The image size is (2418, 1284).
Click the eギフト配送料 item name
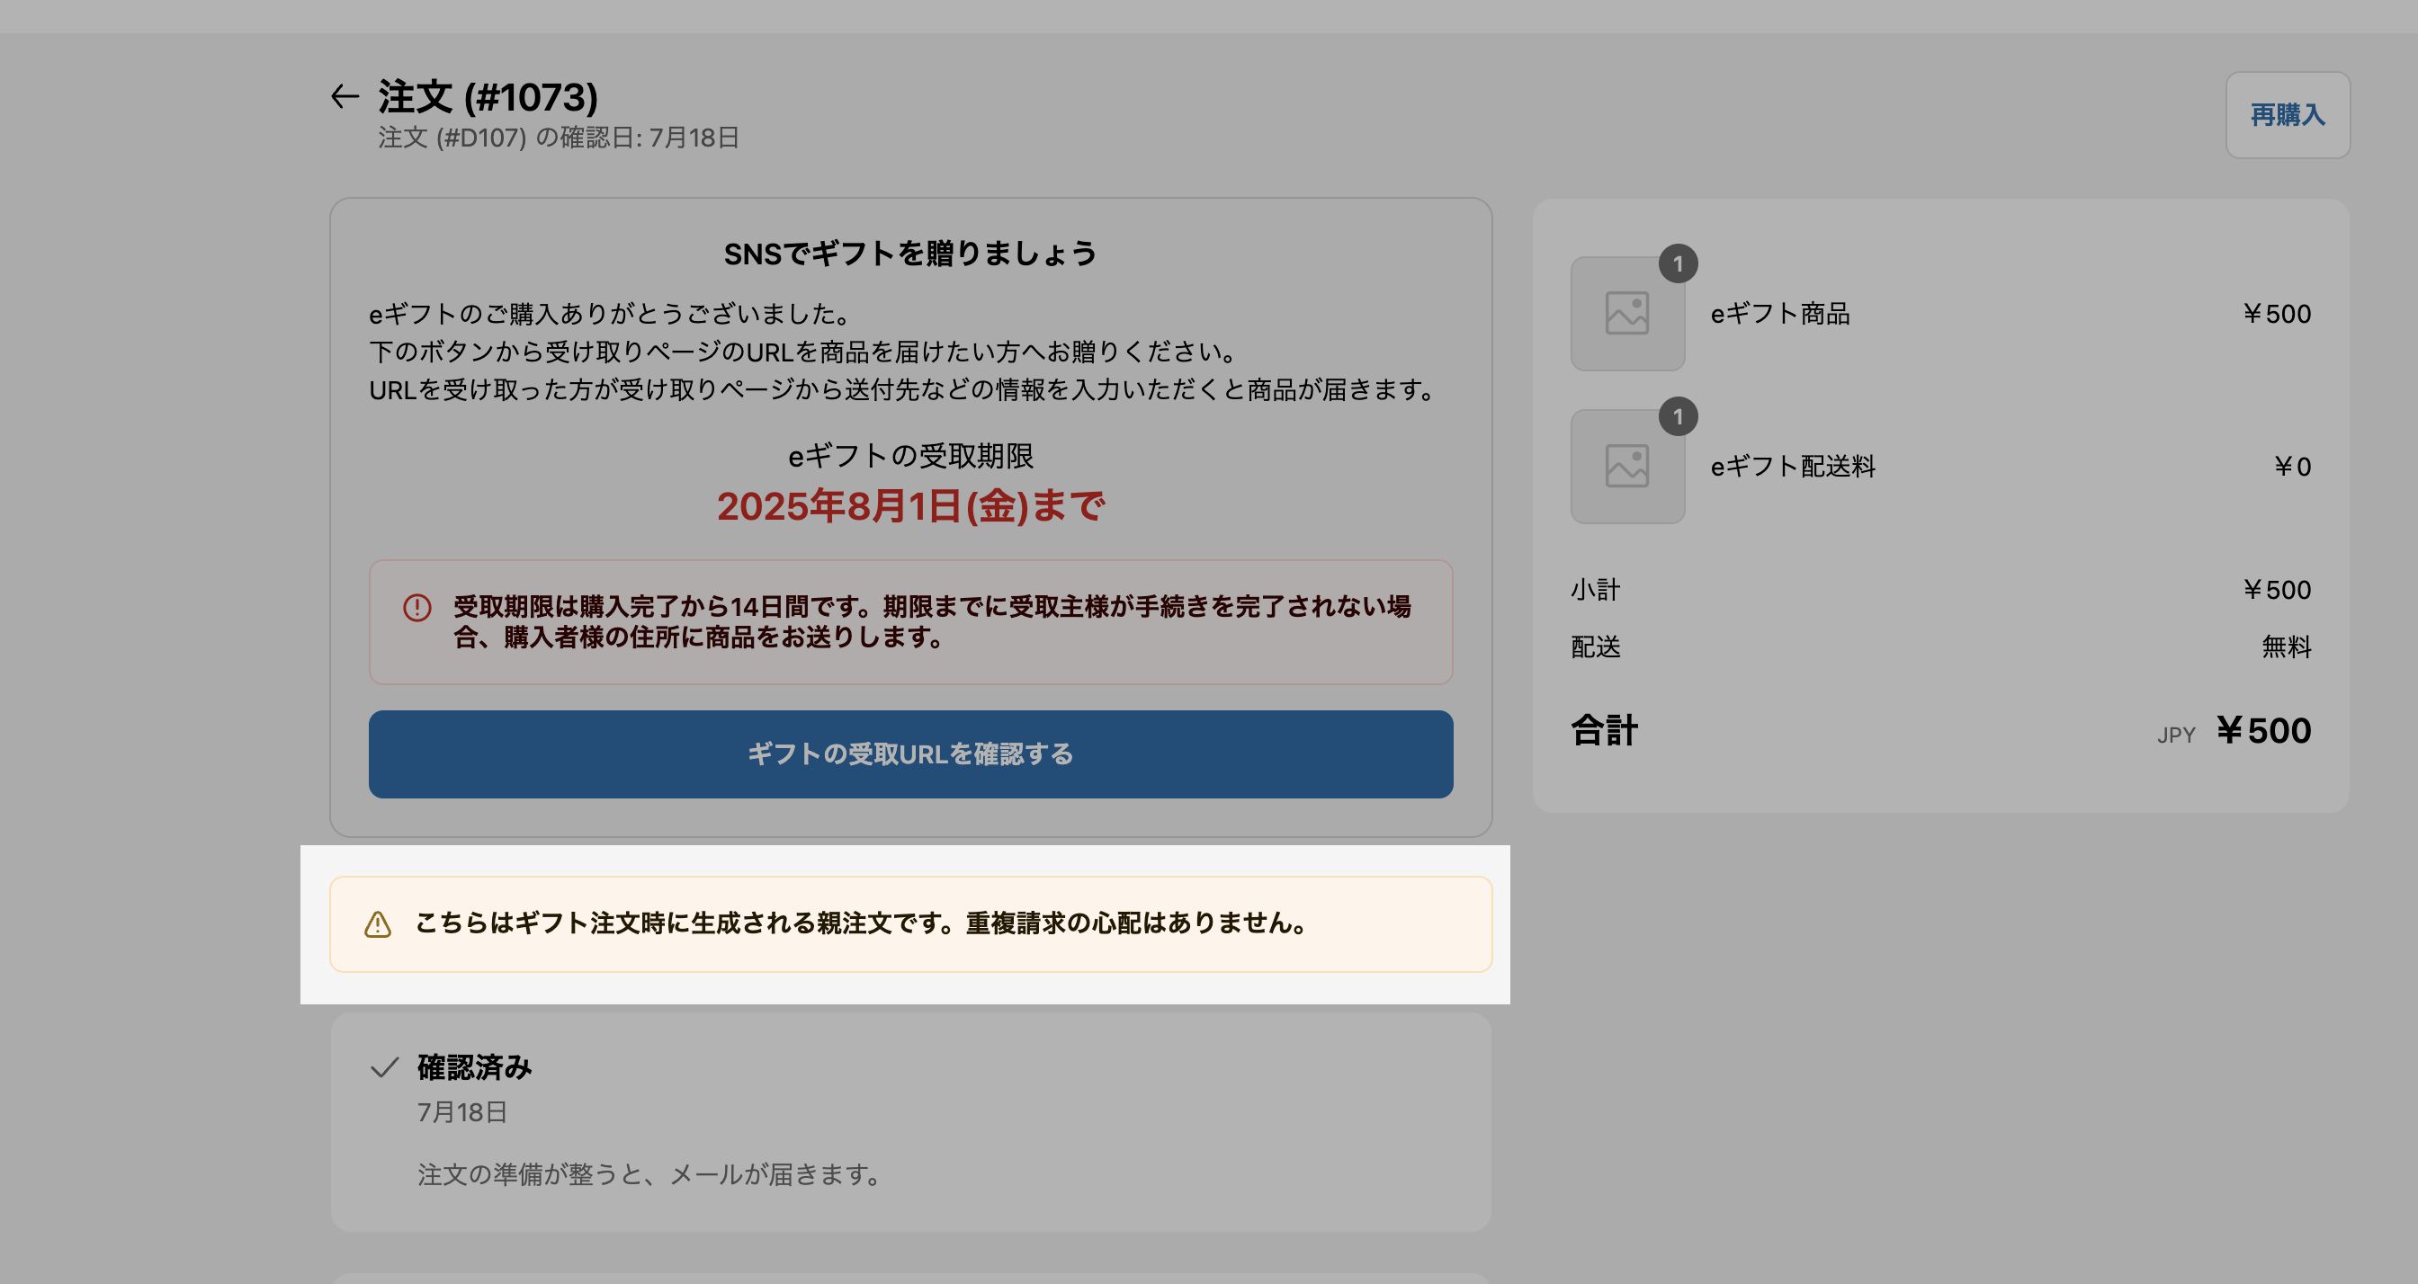point(1792,467)
